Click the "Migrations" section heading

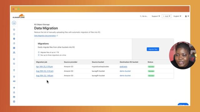(x=43, y=44)
